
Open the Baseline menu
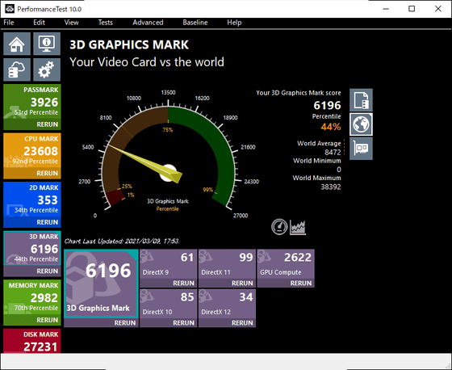click(x=195, y=23)
